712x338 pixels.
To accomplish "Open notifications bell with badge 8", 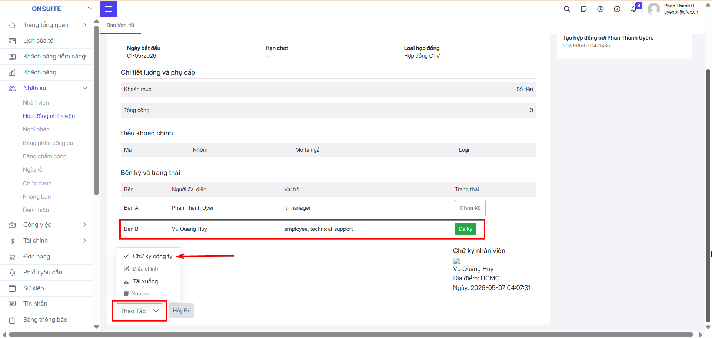I will [634, 9].
